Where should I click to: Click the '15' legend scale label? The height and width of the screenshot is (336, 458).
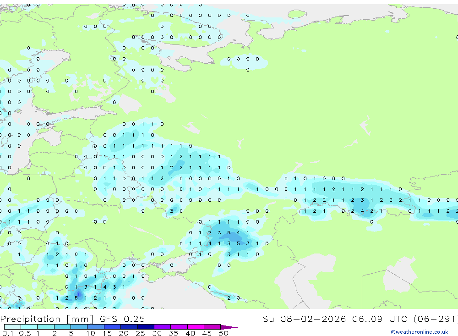[107, 333]
